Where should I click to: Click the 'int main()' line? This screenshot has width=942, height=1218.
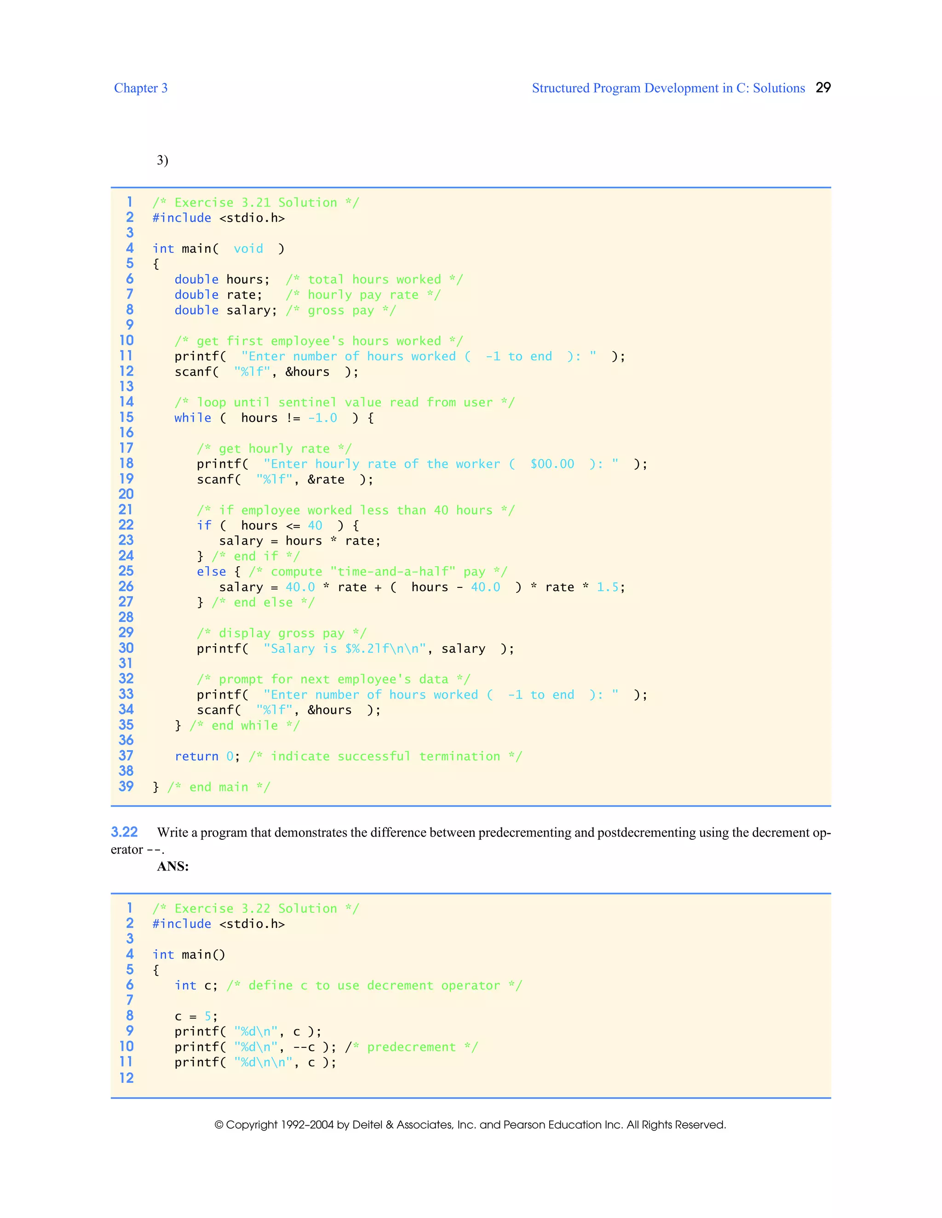coord(189,955)
